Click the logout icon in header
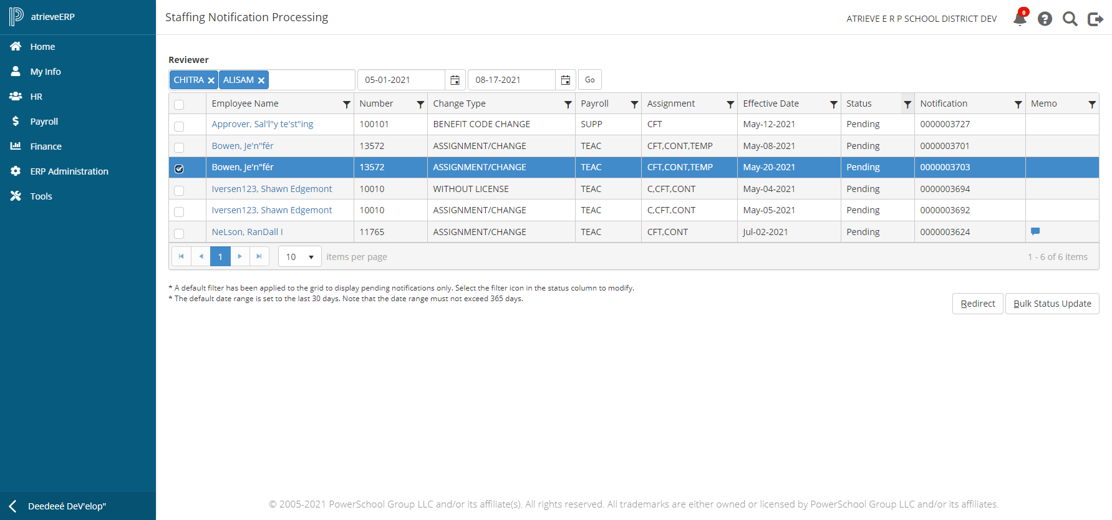This screenshot has width=1112, height=520. (1095, 19)
